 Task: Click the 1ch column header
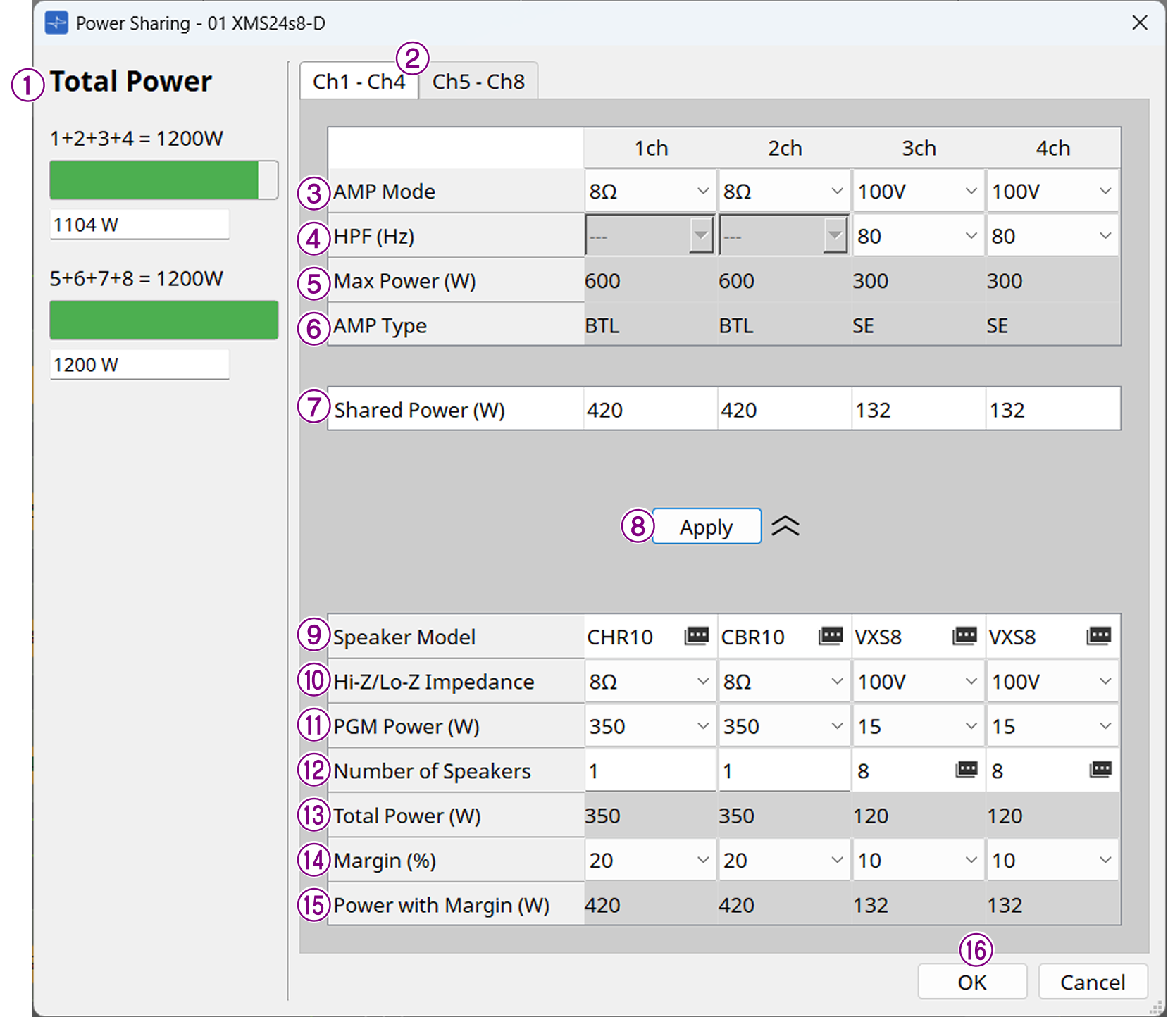coord(651,148)
